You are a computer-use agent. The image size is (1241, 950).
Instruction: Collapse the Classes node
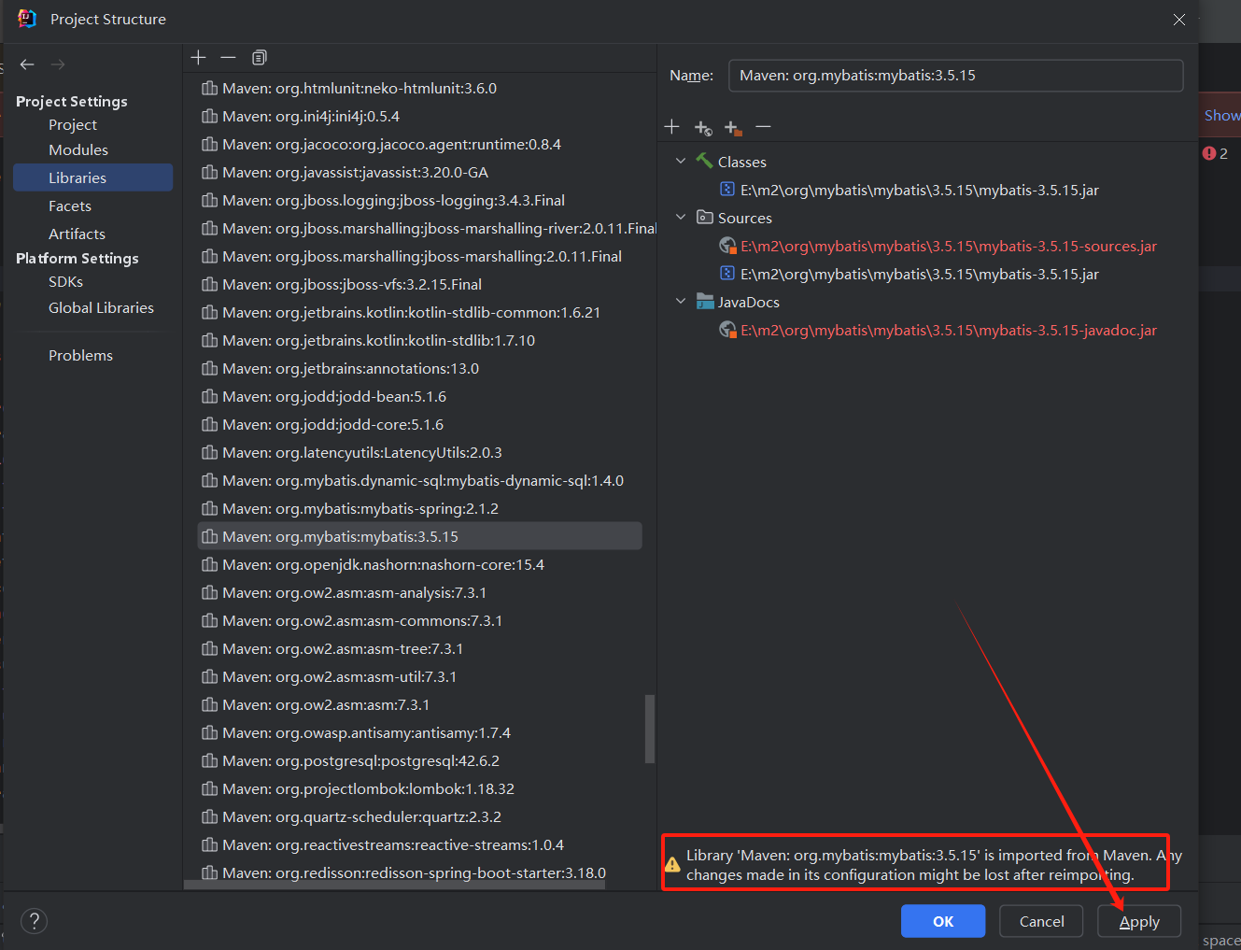point(681,162)
